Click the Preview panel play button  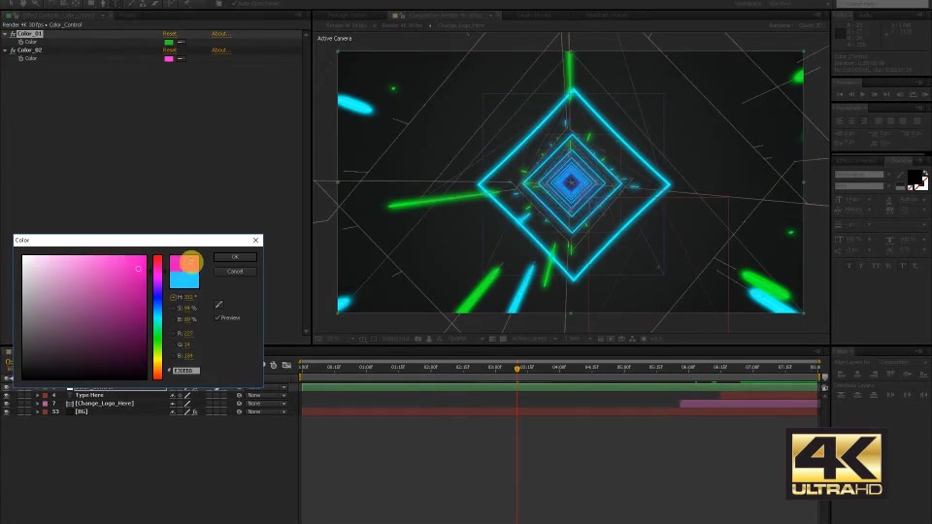[862, 94]
